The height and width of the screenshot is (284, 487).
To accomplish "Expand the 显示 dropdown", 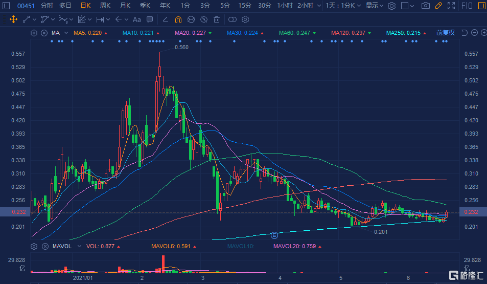I will coord(374,6).
